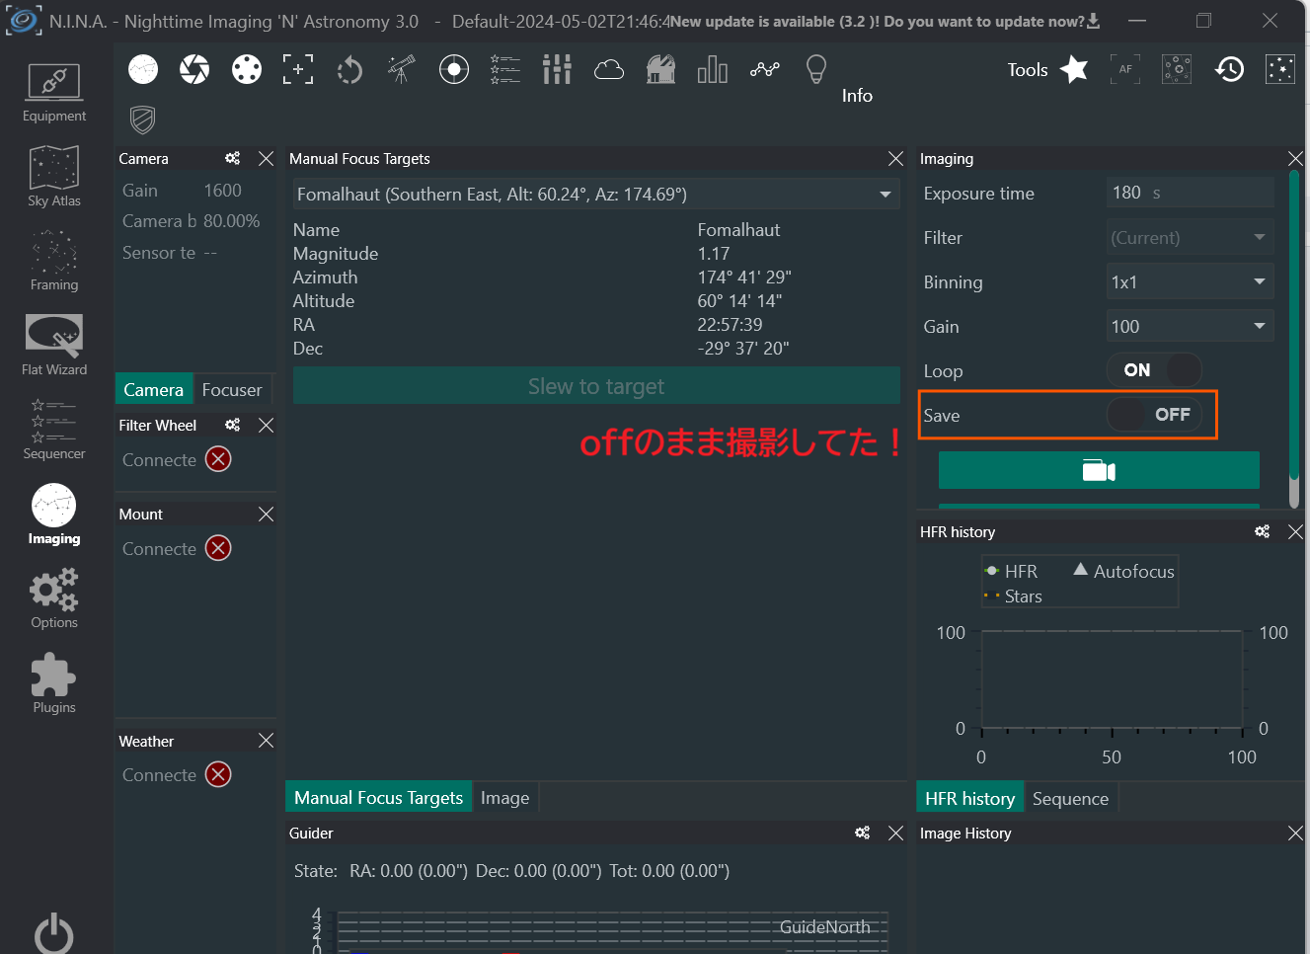The image size is (1310, 954).
Task: Turn on the Save switch
Action: pyautogui.click(x=1154, y=415)
